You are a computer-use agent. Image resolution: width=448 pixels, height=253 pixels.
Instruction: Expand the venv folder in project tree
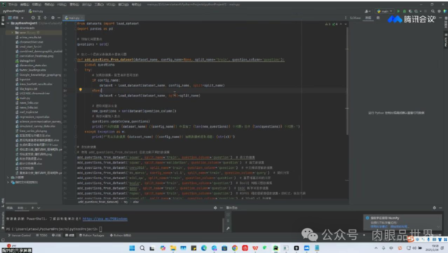pyautogui.click(x=12, y=32)
